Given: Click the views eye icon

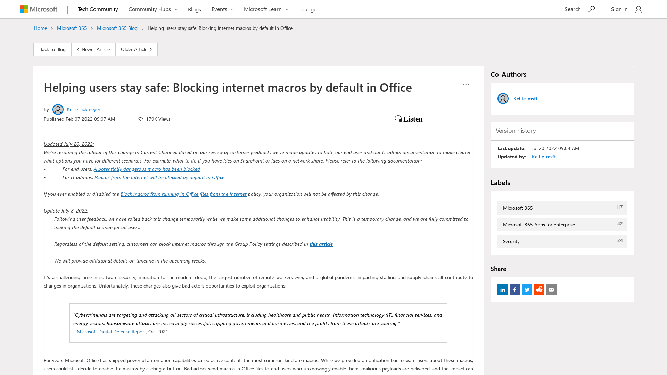Looking at the screenshot, I should (x=140, y=119).
